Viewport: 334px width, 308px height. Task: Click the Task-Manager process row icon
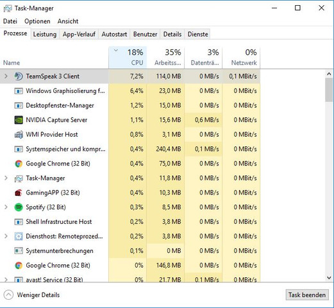click(x=19, y=178)
